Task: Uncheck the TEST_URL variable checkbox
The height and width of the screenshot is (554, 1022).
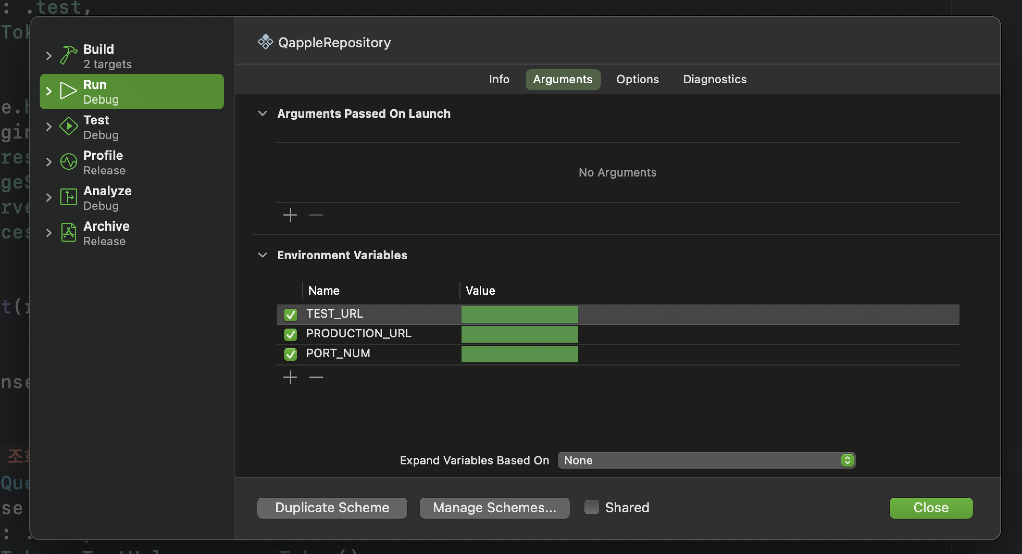Action: click(x=290, y=314)
